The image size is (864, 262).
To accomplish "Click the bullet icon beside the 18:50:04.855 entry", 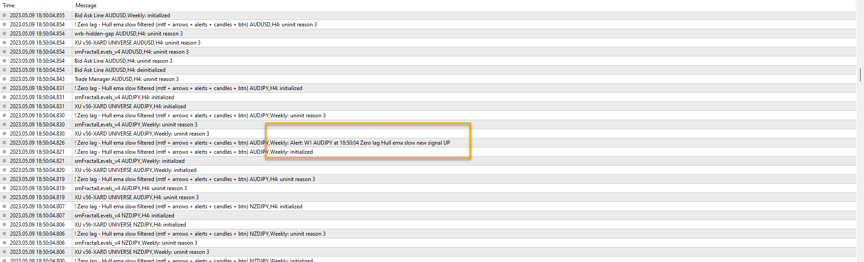I will coord(5,15).
